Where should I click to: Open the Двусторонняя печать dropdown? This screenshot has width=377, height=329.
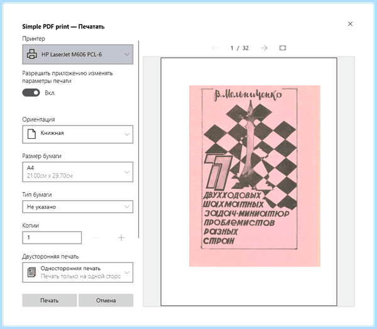pos(78,272)
